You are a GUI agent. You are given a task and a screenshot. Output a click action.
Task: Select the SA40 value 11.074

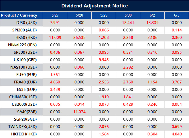click(x=79, y=111)
